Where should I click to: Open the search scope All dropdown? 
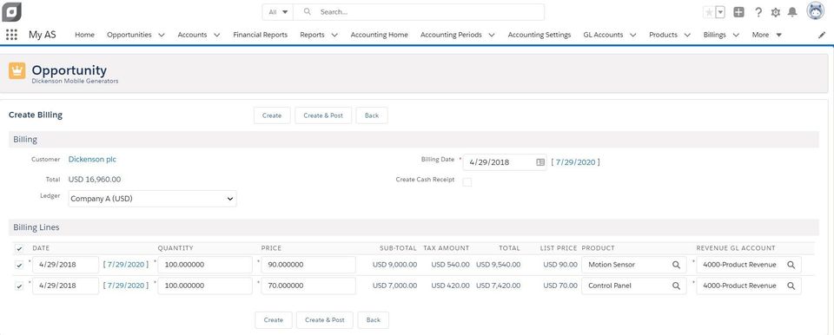pos(278,11)
